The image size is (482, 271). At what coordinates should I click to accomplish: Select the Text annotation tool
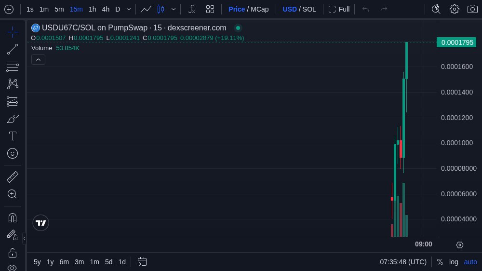[13, 136]
